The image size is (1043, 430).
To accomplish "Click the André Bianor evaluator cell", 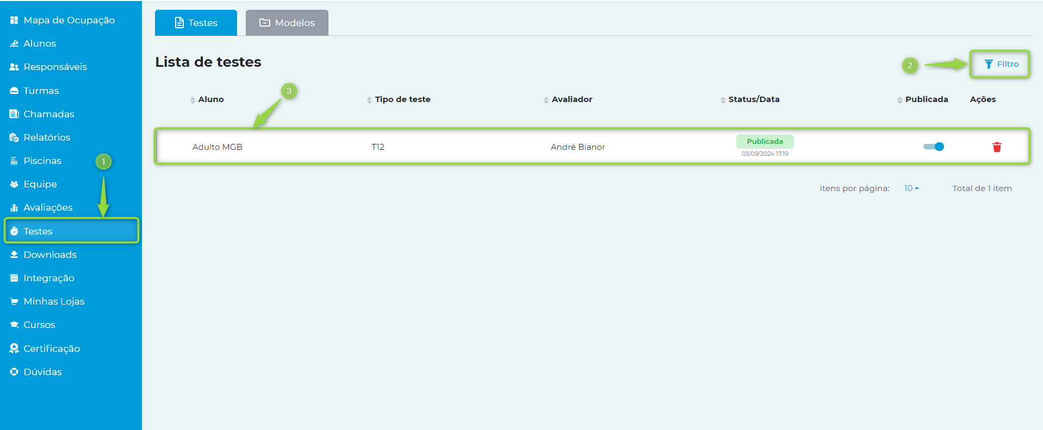I will pos(578,147).
